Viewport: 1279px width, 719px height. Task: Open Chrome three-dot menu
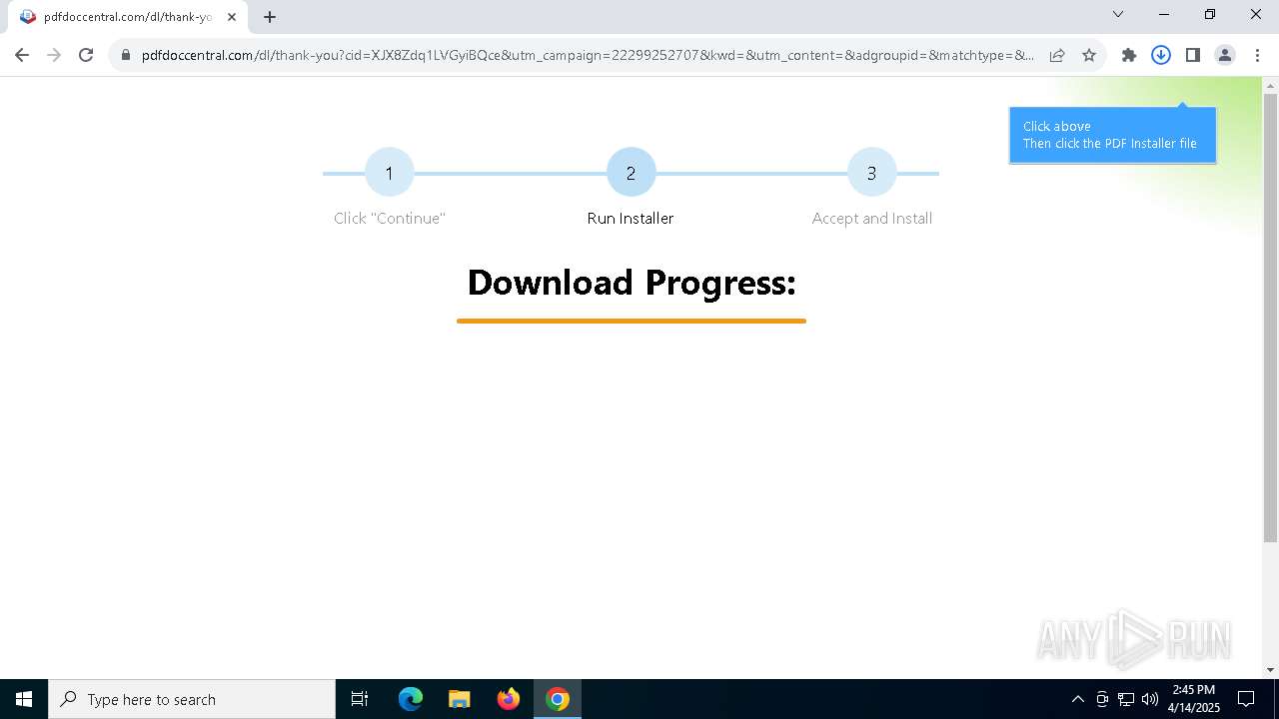coord(1257,55)
